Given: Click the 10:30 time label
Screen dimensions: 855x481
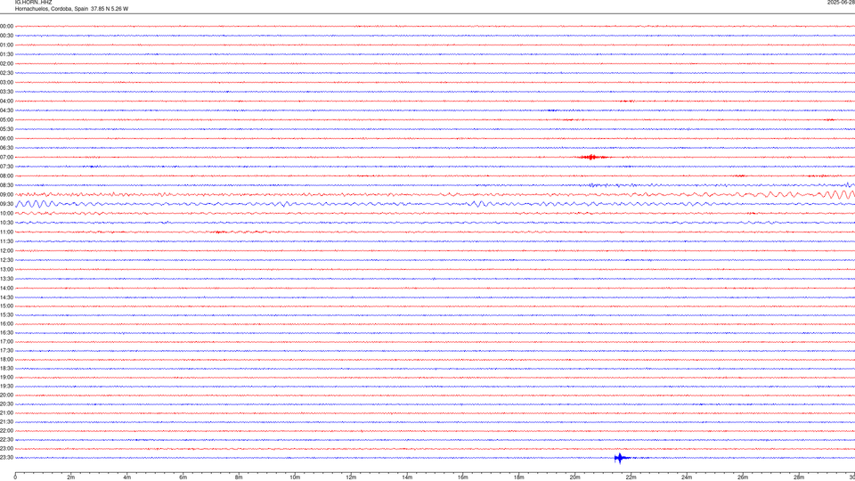Looking at the screenshot, I should point(6,223).
